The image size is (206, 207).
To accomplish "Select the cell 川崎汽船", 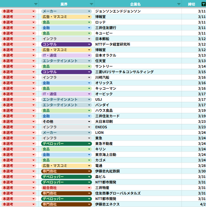I will coord(138,77).
